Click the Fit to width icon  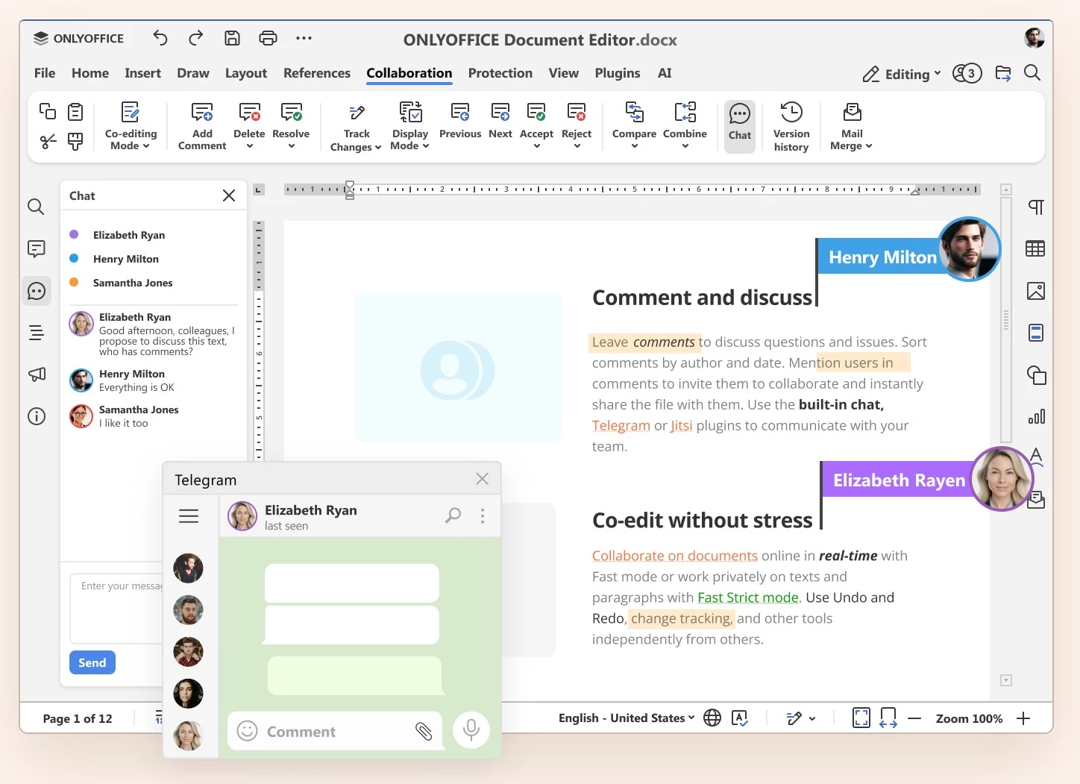[888, 718]
